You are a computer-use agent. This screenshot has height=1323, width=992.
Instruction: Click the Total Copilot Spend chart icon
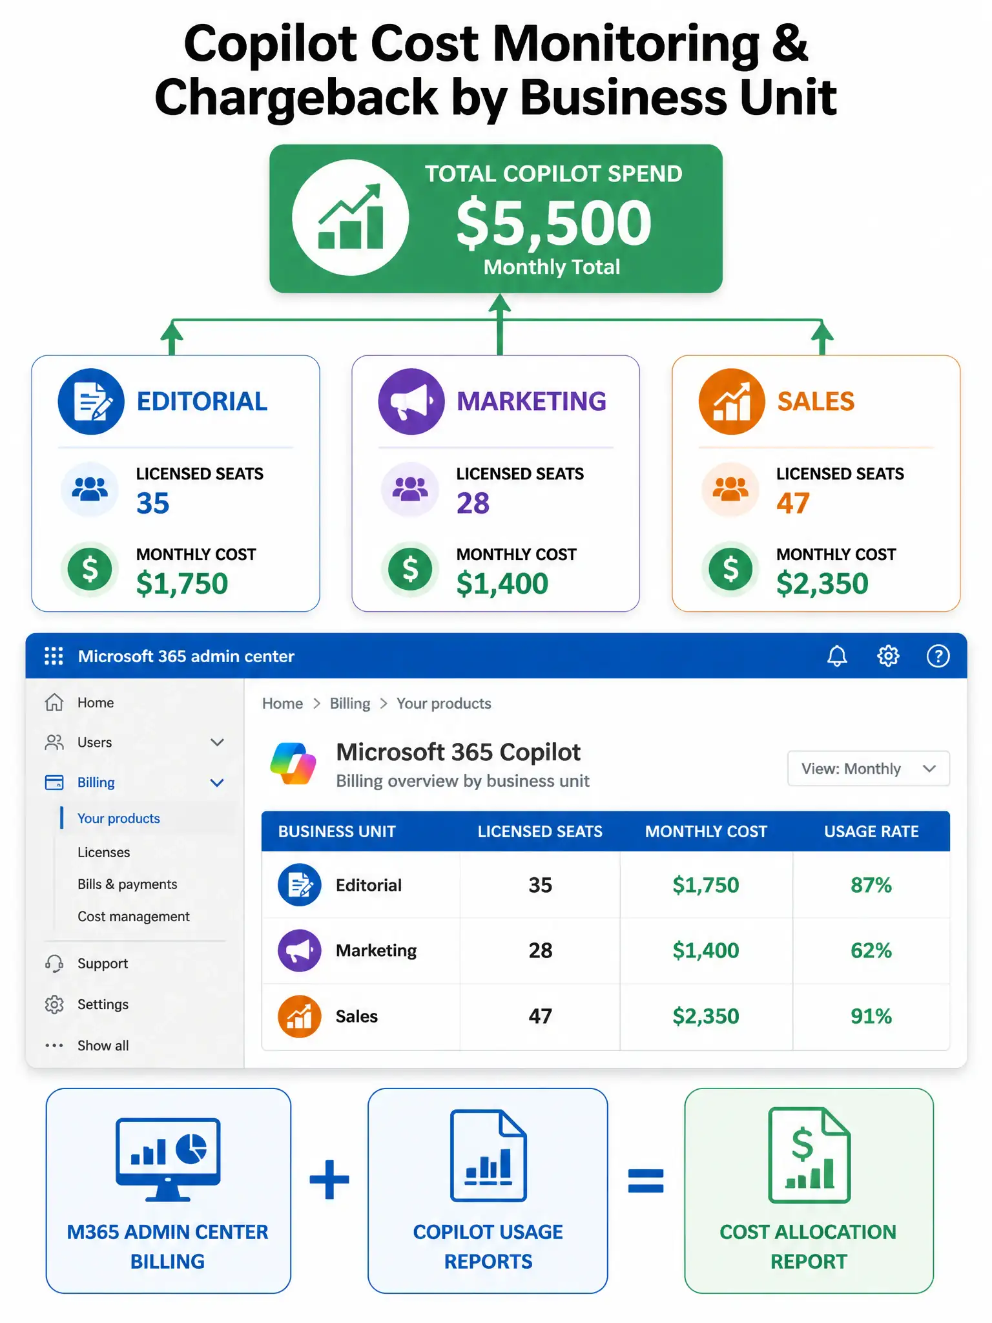(351, 218)
